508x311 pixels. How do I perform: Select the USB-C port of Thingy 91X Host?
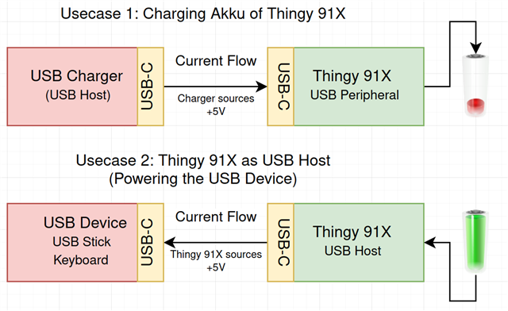pyautogui.click(x=281, y=242)
